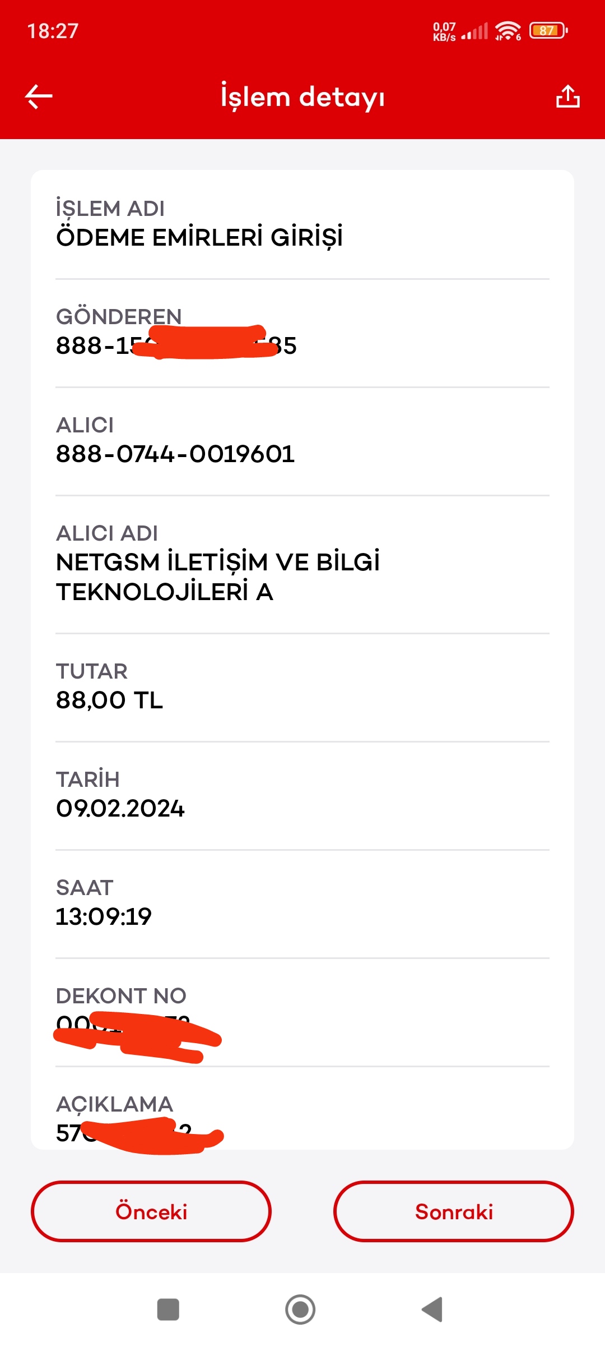This screenshot has width=605, height=1346.
Task: Tap the share icon in the header
Action: click(x=567, y=96)
